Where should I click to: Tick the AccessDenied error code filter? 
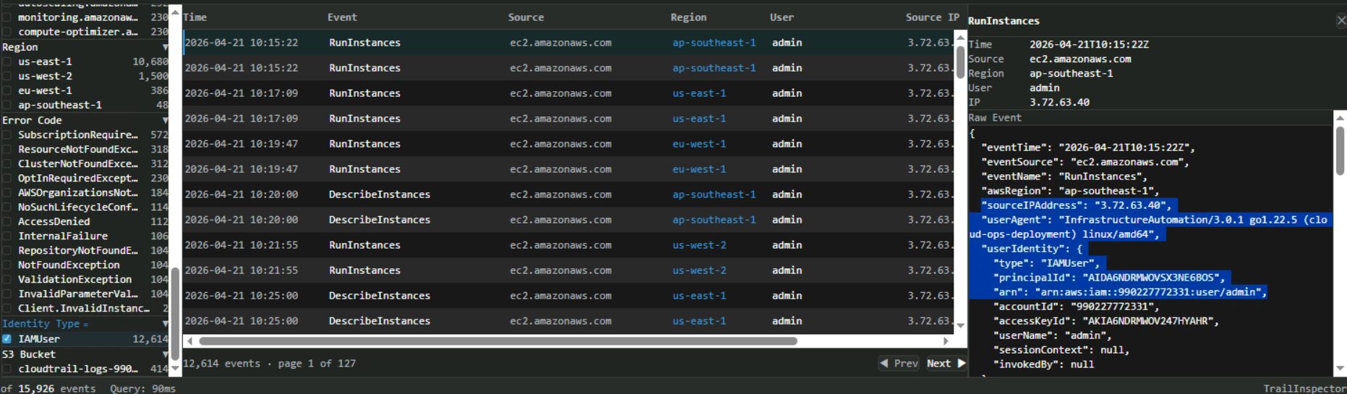click(x=7, y=222)
